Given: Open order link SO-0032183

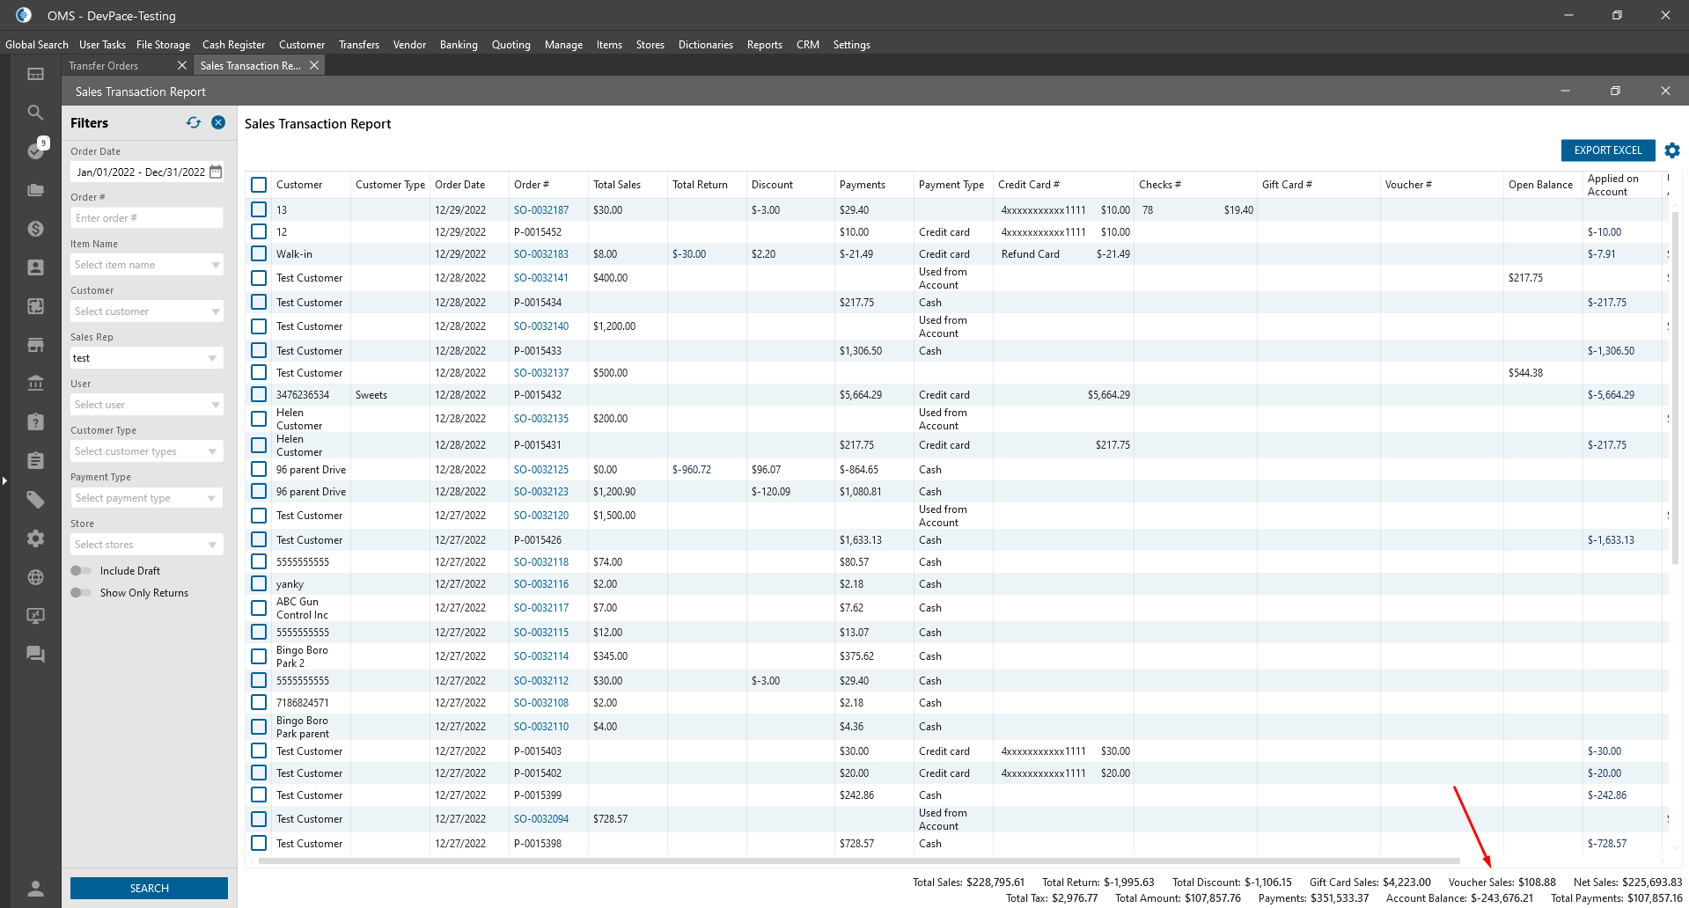Looking at the screenshot, I should click(540, 254).
